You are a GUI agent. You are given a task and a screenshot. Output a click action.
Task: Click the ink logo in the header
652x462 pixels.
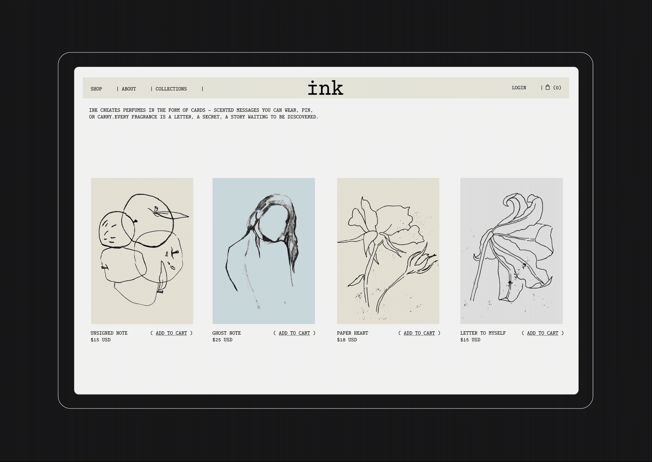(x=326, y=88)
